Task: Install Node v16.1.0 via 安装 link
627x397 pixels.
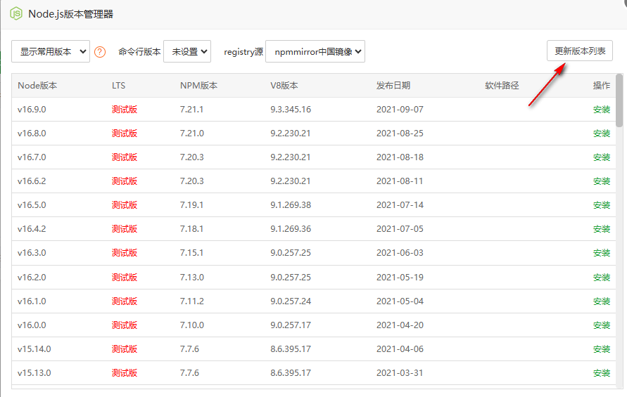Action: (602, 301)
